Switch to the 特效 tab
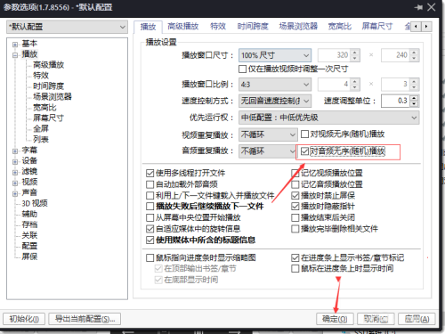This screenshot has height=334, width=445. point(218,27)
